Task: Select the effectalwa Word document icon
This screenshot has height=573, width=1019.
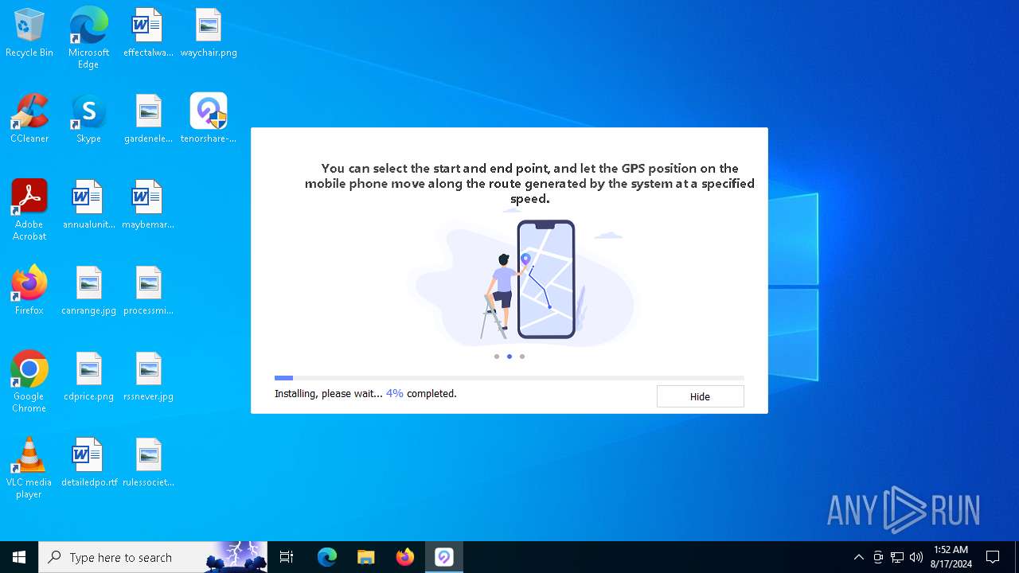Action: 148,33
